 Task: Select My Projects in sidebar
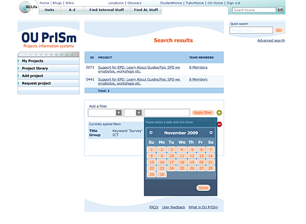tap(48, 61)
